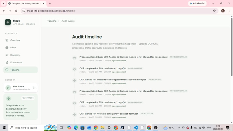Screen dimensions: 233x131
Task: Click clock marker beside westside-clinic OCR started event
Action: (75, 81)
